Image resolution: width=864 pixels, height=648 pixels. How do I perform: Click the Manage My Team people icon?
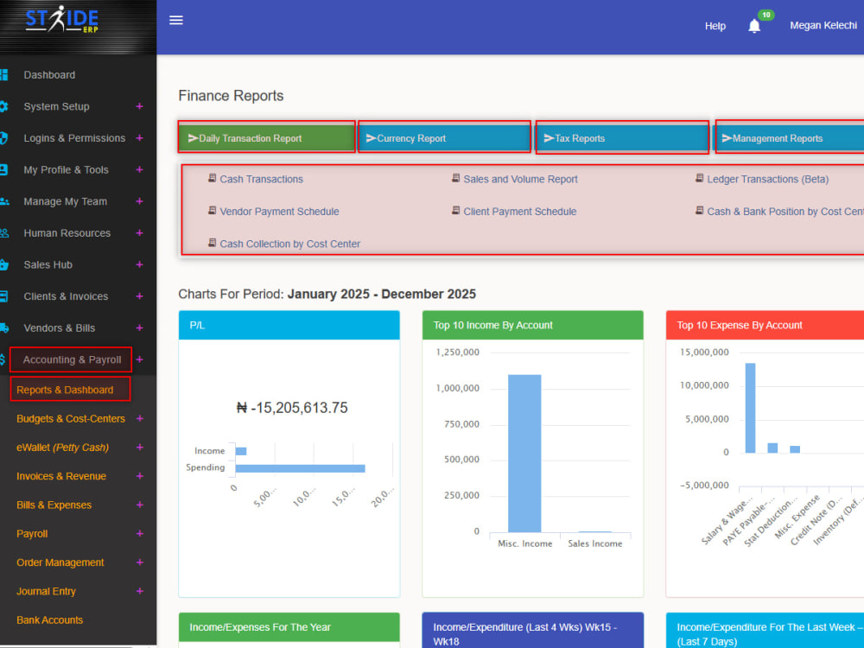click(x=4, y=201)
